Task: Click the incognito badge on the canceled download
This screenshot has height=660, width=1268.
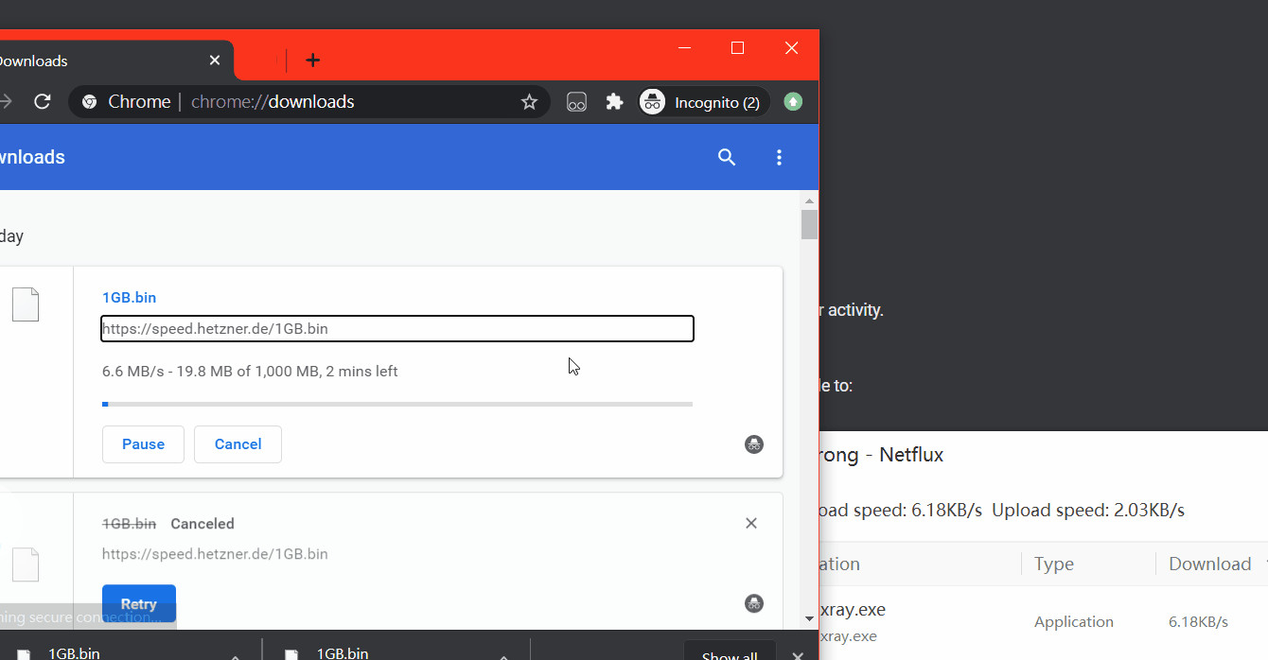Action: tap(754, 603)
